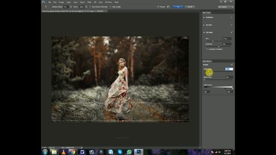The image size is (276, 155).
Task: Collapse the Tilt-Shift section
Action: [204, 33]
